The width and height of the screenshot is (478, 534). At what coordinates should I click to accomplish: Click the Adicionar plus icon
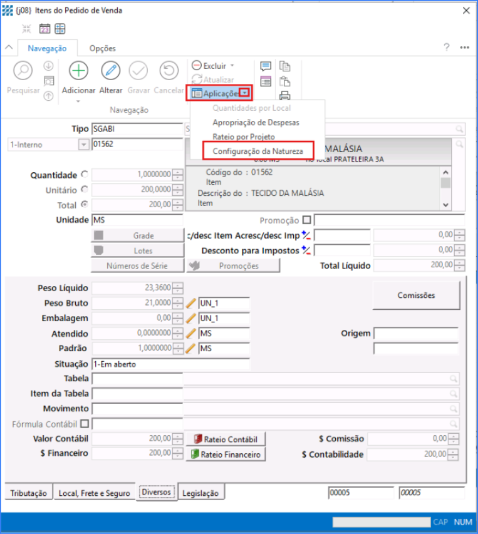(78, 71)
